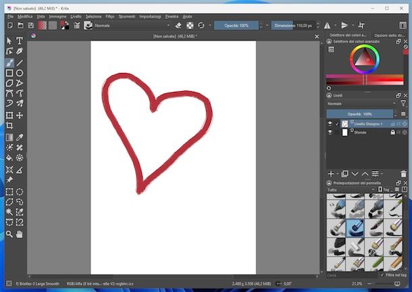Select the Zoom magnifier tool
Viewport: 412px width, 292px height.
click(9, 234)
